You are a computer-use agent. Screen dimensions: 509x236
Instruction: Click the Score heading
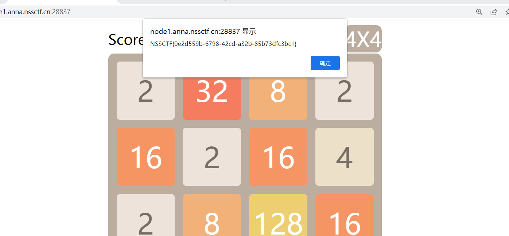coord(126,39)
